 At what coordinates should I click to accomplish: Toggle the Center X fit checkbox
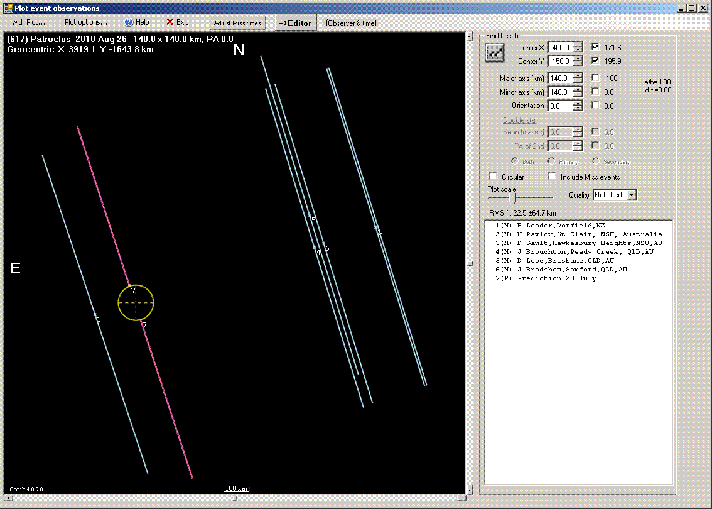click(x=595, y=47)
